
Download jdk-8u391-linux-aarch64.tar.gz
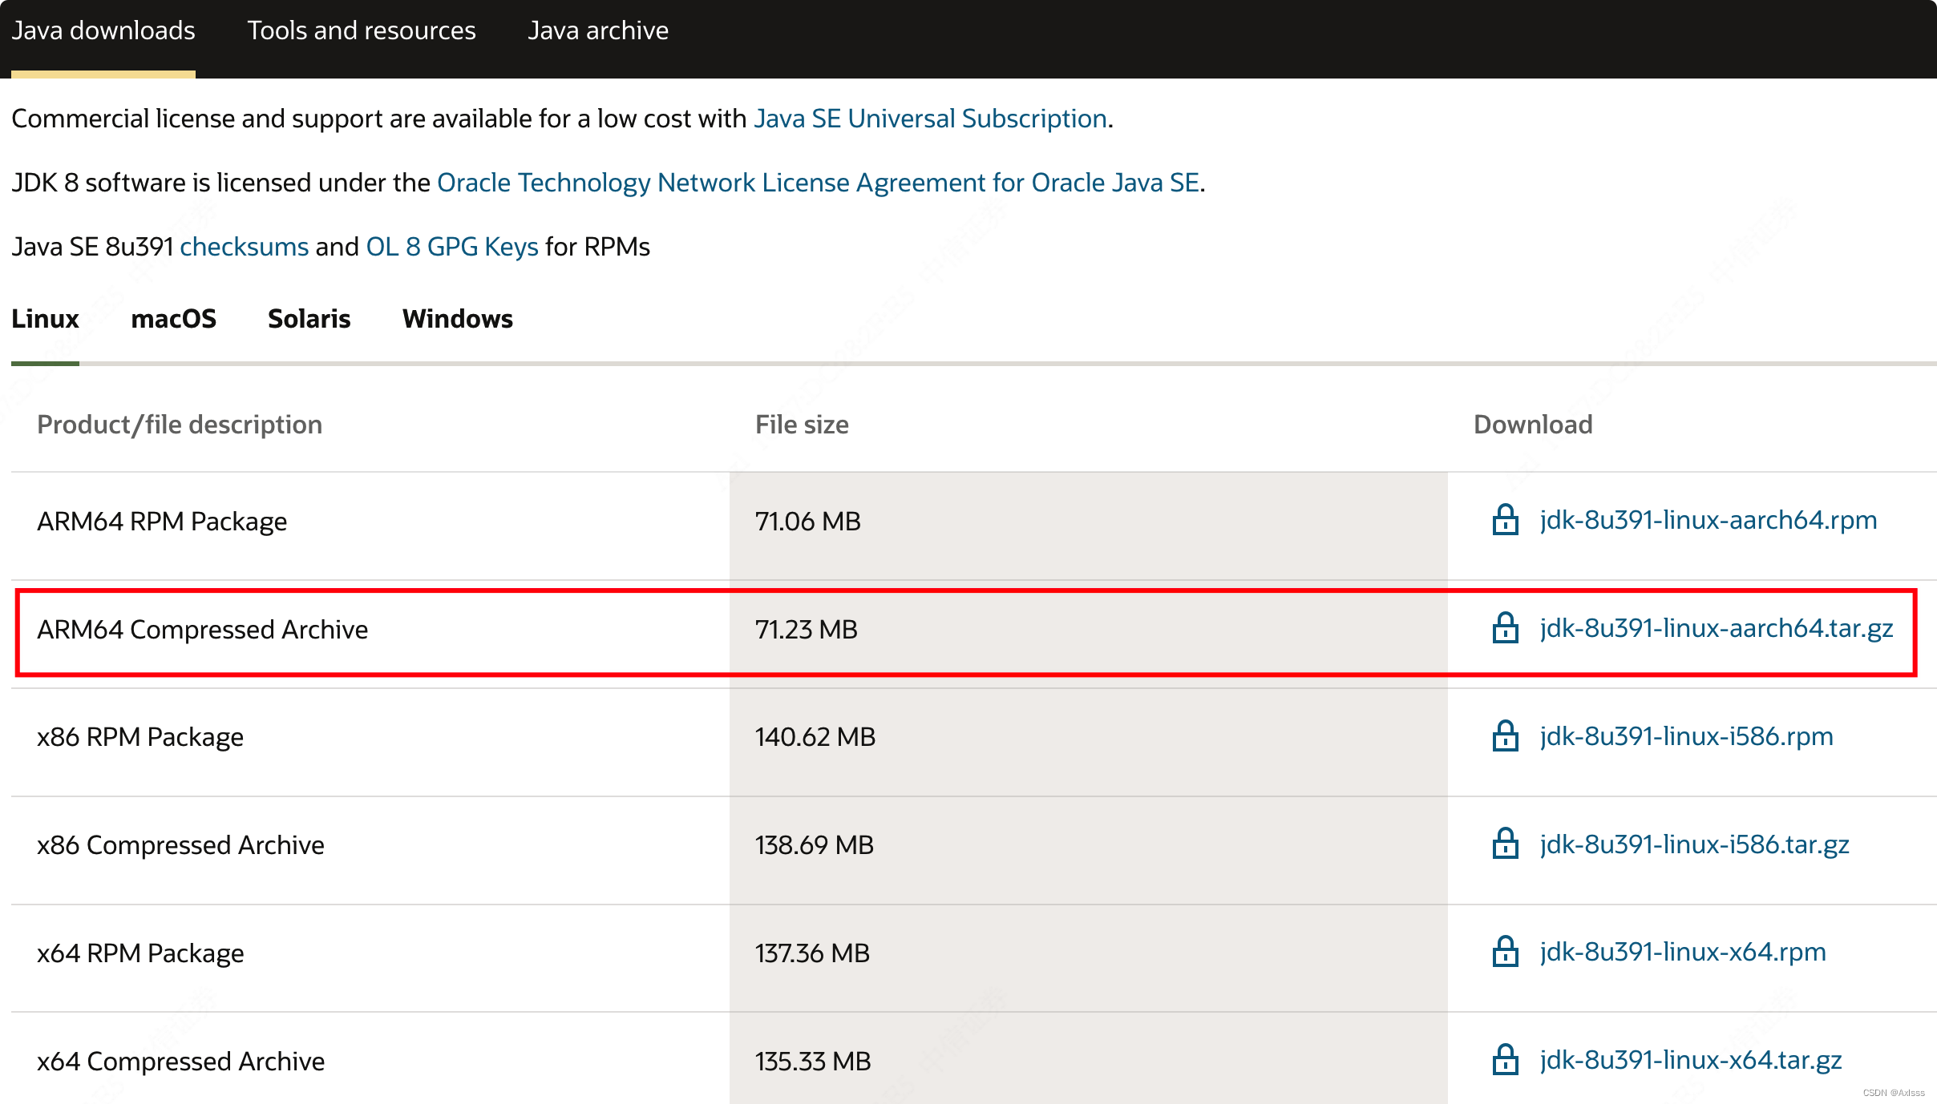[1717, 628]
